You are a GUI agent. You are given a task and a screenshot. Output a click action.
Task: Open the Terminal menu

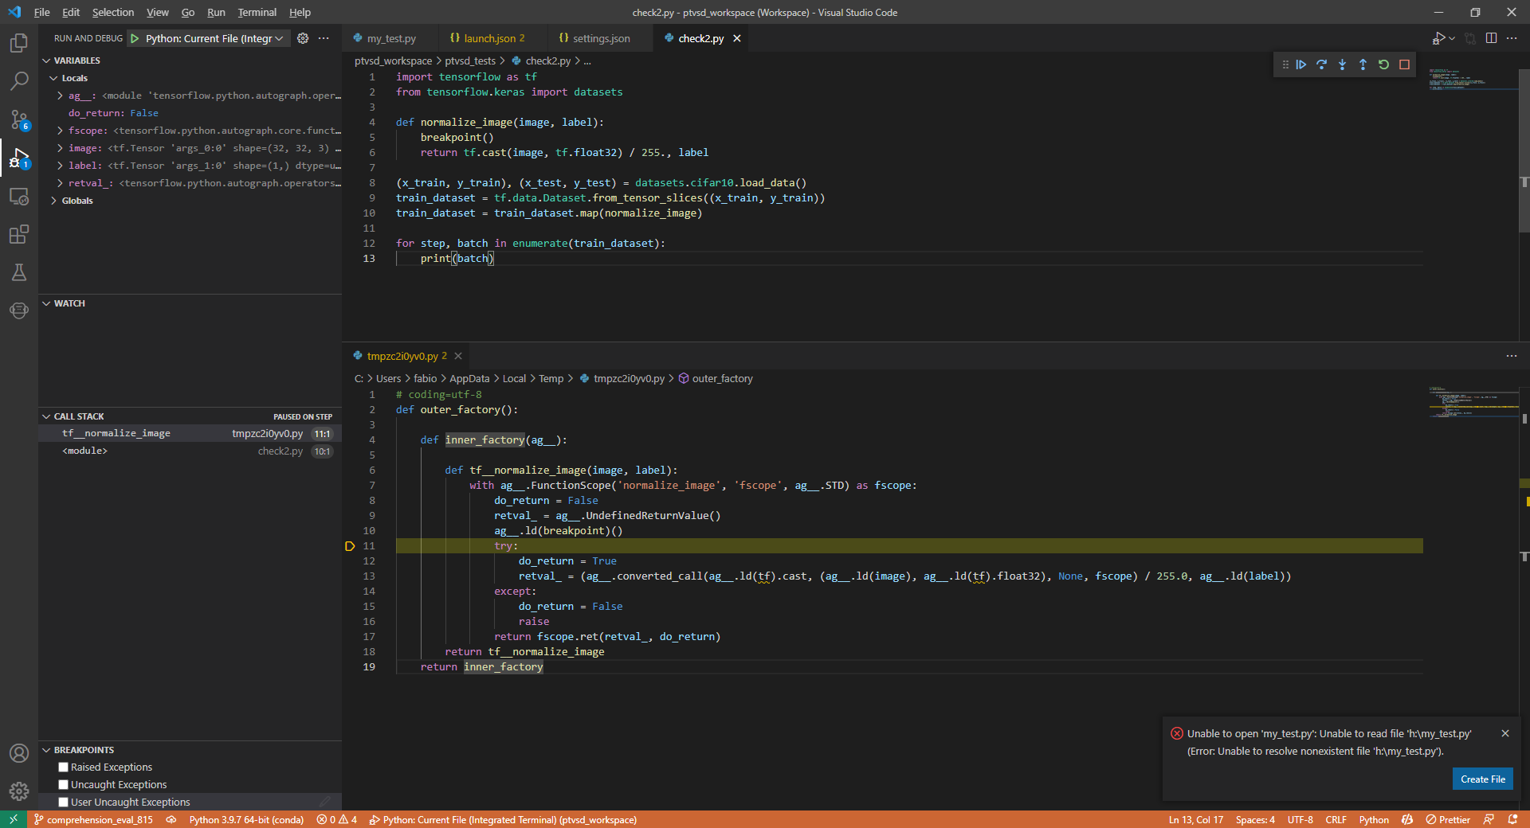pos(257,12)
